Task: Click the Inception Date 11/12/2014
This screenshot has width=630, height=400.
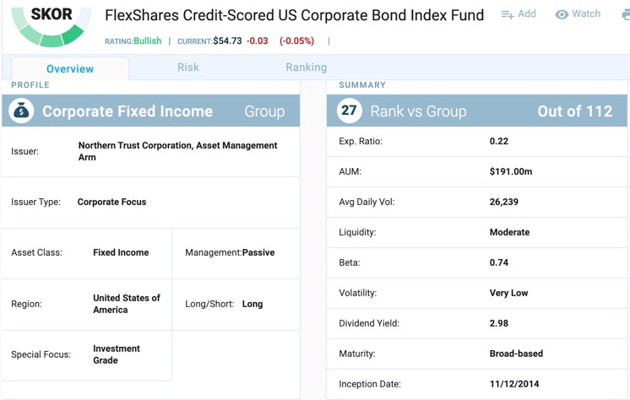Action: pos(517,384)
